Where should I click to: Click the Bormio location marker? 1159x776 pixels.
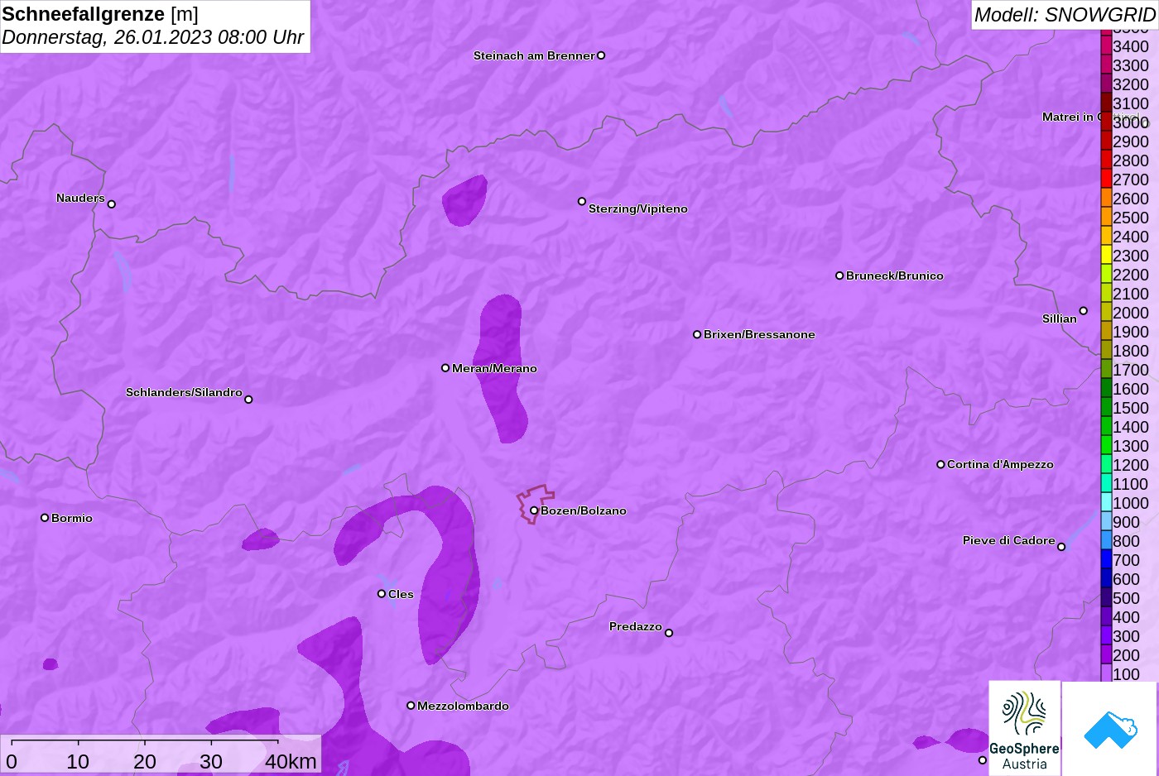45,518
